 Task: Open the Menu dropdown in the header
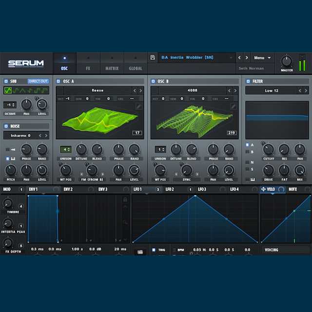click(x=262, y=58)
